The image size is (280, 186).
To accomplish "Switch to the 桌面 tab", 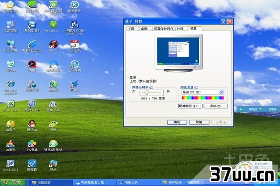I will pyautogui.click(x=145, y=29).
